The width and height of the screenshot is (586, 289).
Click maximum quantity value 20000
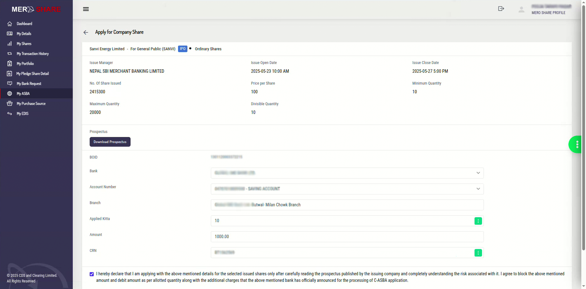(95, 112)
